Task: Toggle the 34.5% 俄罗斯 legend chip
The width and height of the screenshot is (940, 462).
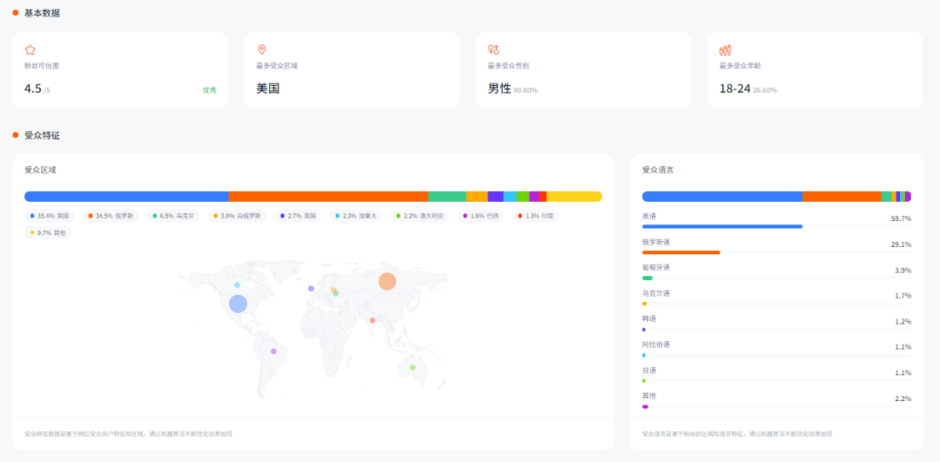Action: (111, 216)
